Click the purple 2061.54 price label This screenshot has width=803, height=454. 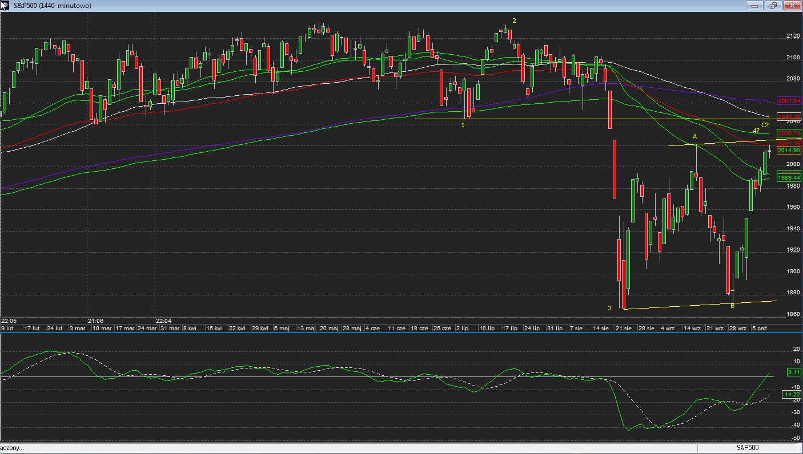tap(789, 101)
